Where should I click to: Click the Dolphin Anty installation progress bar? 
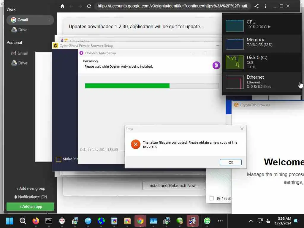[152, 86]
